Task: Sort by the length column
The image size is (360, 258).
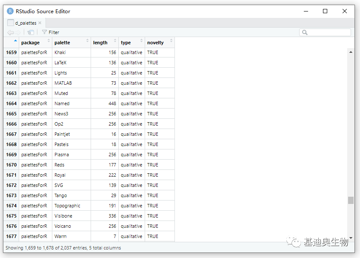Action: point(105,43)
